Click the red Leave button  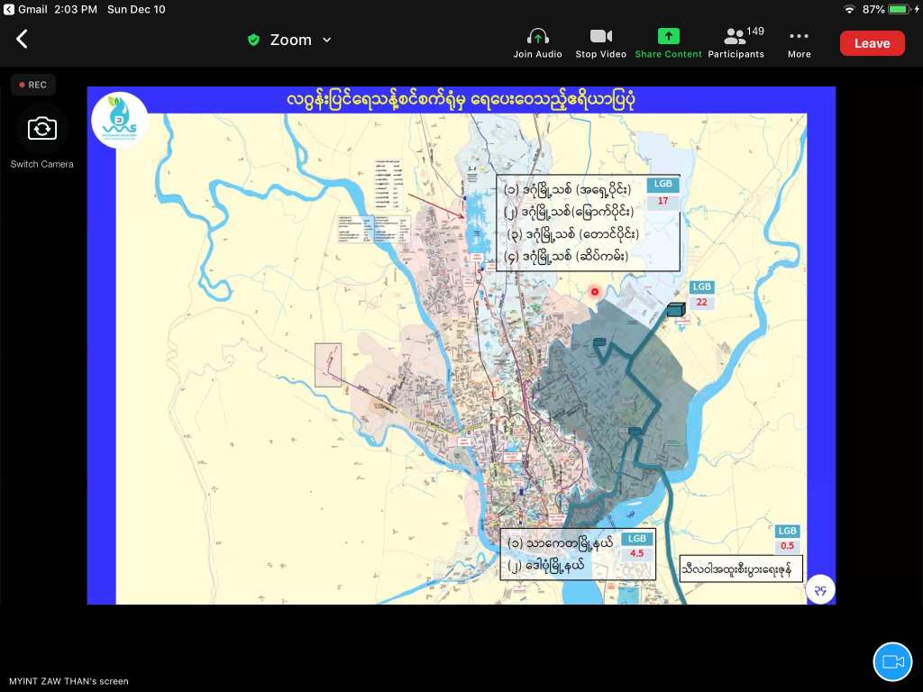pos(872,43)
